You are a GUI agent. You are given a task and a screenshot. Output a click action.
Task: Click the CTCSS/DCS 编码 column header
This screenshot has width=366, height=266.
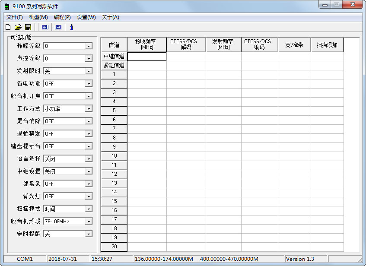(x=260, y=44)
